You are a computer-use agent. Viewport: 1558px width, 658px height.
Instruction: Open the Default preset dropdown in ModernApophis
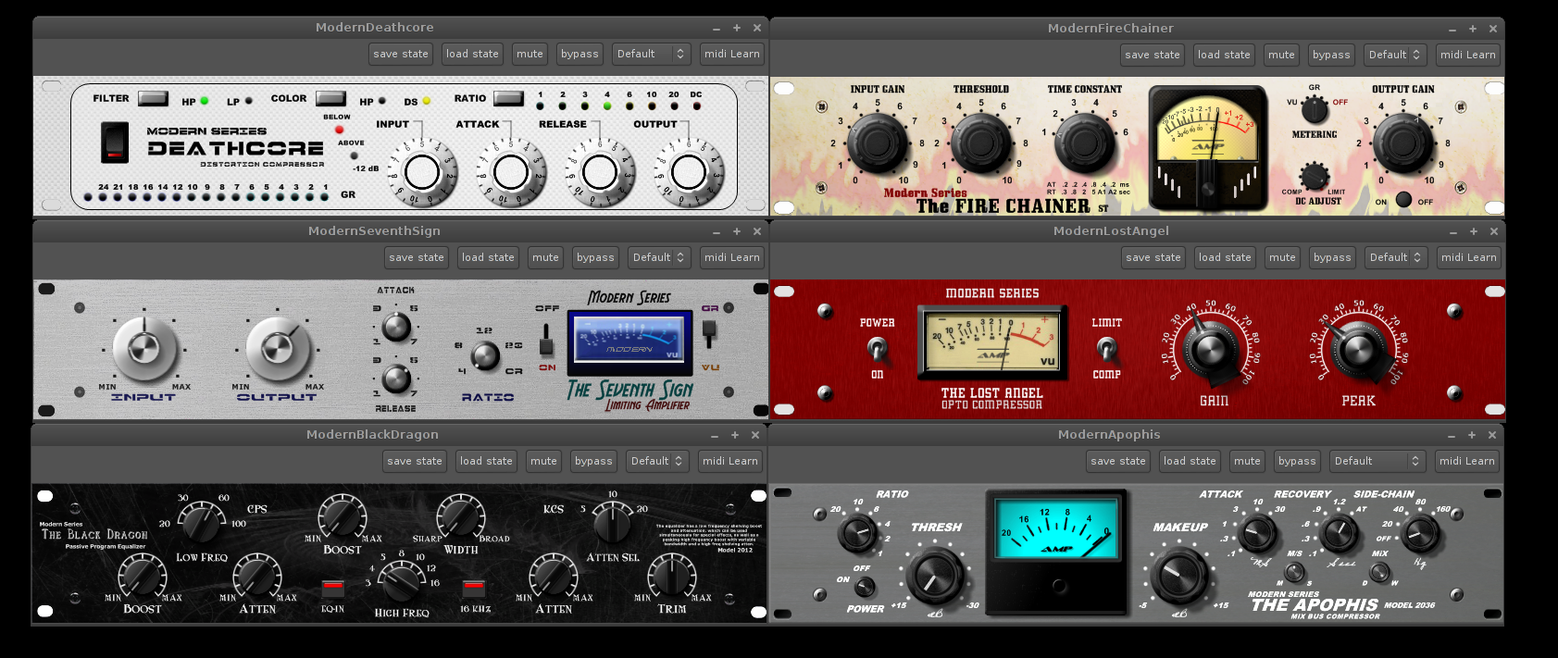click(x=1377, y=461)
